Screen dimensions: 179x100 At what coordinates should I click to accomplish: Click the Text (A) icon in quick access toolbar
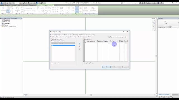click(28, 3)
